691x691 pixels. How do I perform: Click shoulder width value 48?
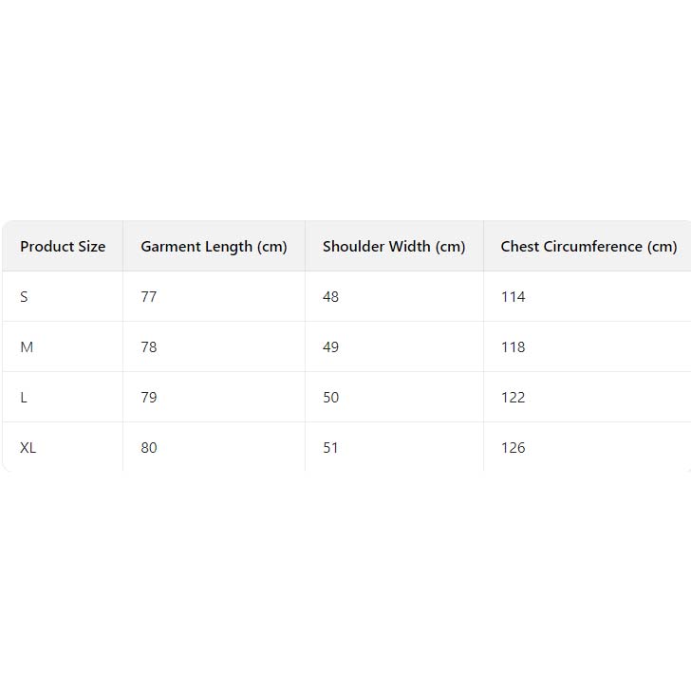tap(330, 297)
